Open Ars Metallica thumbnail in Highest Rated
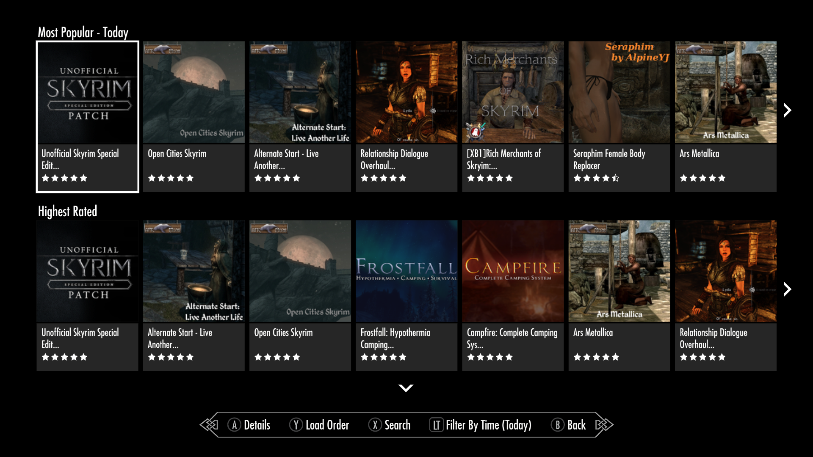This screenshot has height=457, width=813. (619, 271)
